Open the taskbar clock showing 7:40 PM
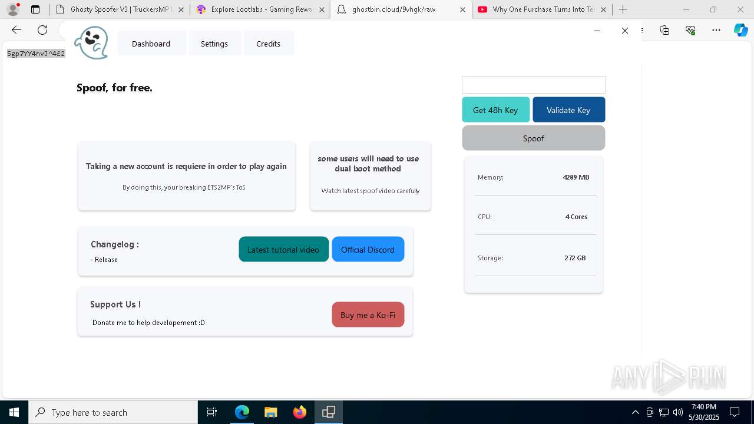The width and height of the screenshot is (754, 424). (705, 412)
